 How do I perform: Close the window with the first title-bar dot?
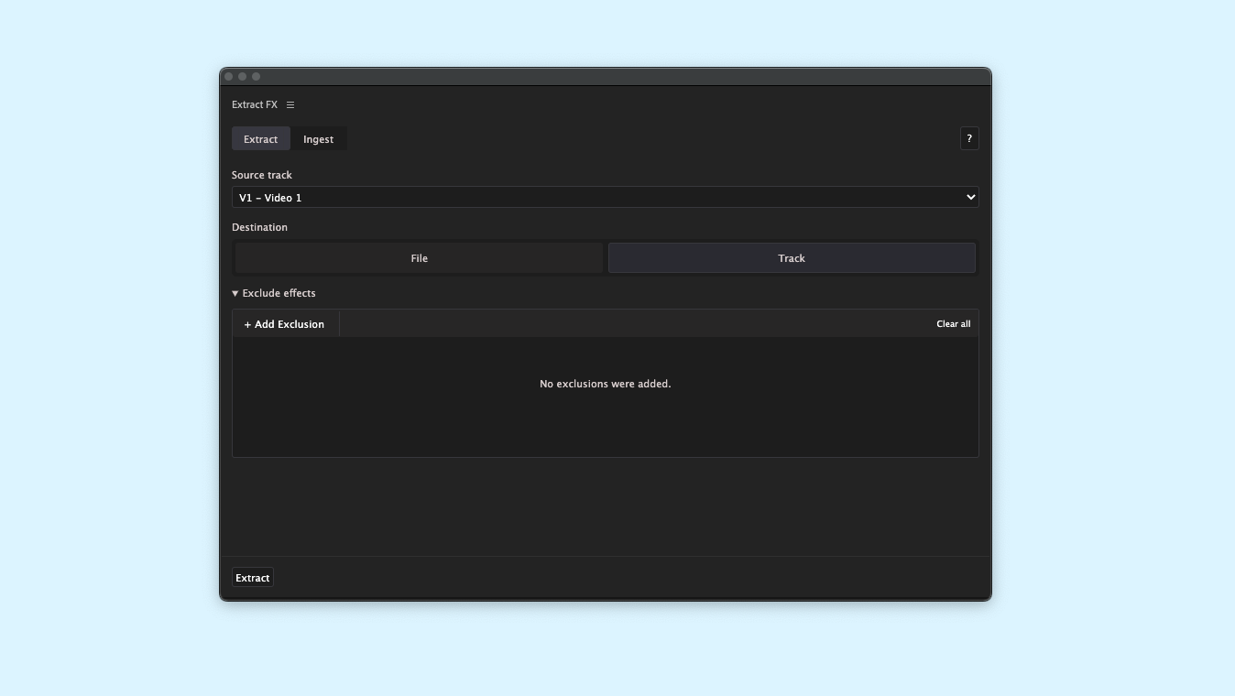(229, 77)
